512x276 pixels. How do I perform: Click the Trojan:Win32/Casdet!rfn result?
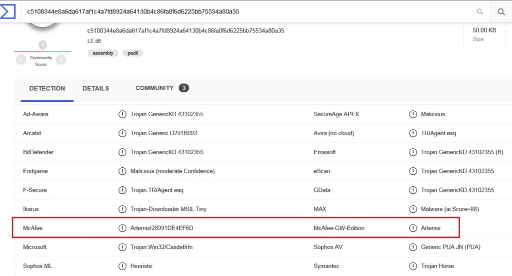point(161,247)
